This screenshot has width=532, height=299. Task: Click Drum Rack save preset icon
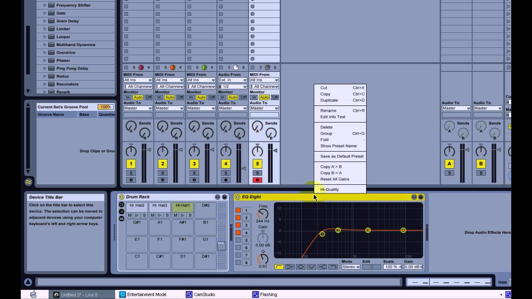pyautogui.click(x=224, y=197)
